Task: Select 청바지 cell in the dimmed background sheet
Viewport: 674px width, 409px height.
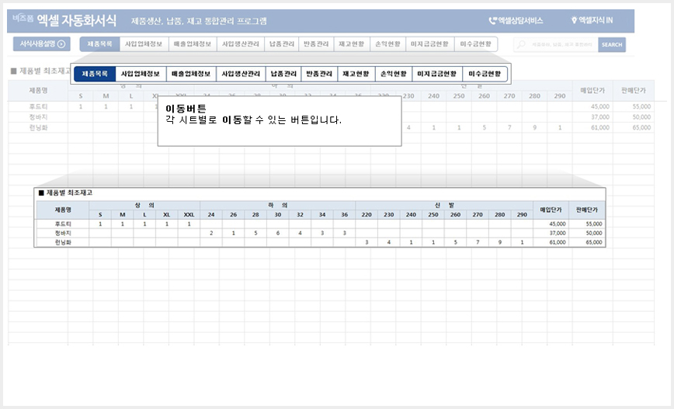Action: [38, 117]
